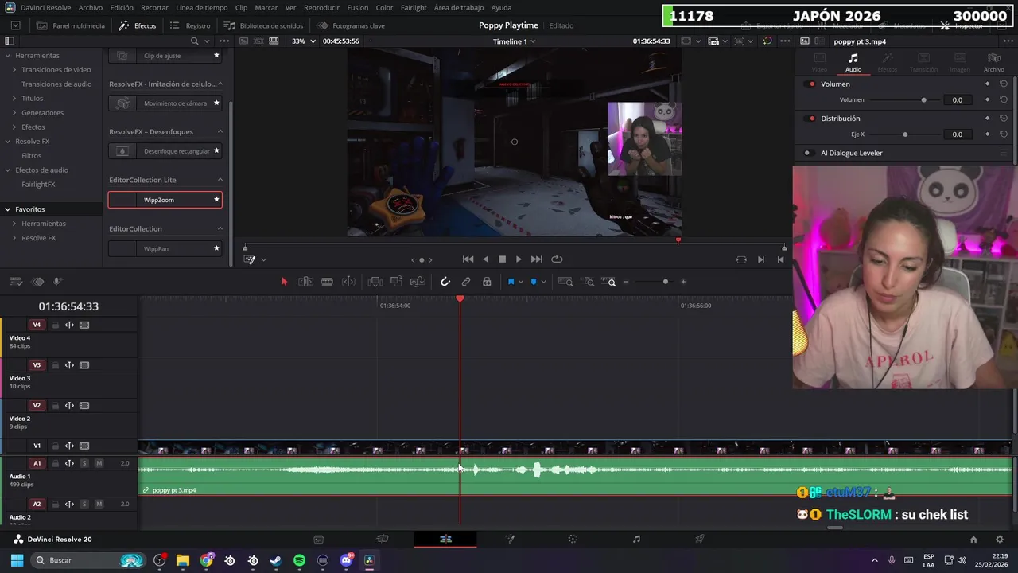Select the arrow selection mode tool

pyautogui.click(x=284, y=282)
